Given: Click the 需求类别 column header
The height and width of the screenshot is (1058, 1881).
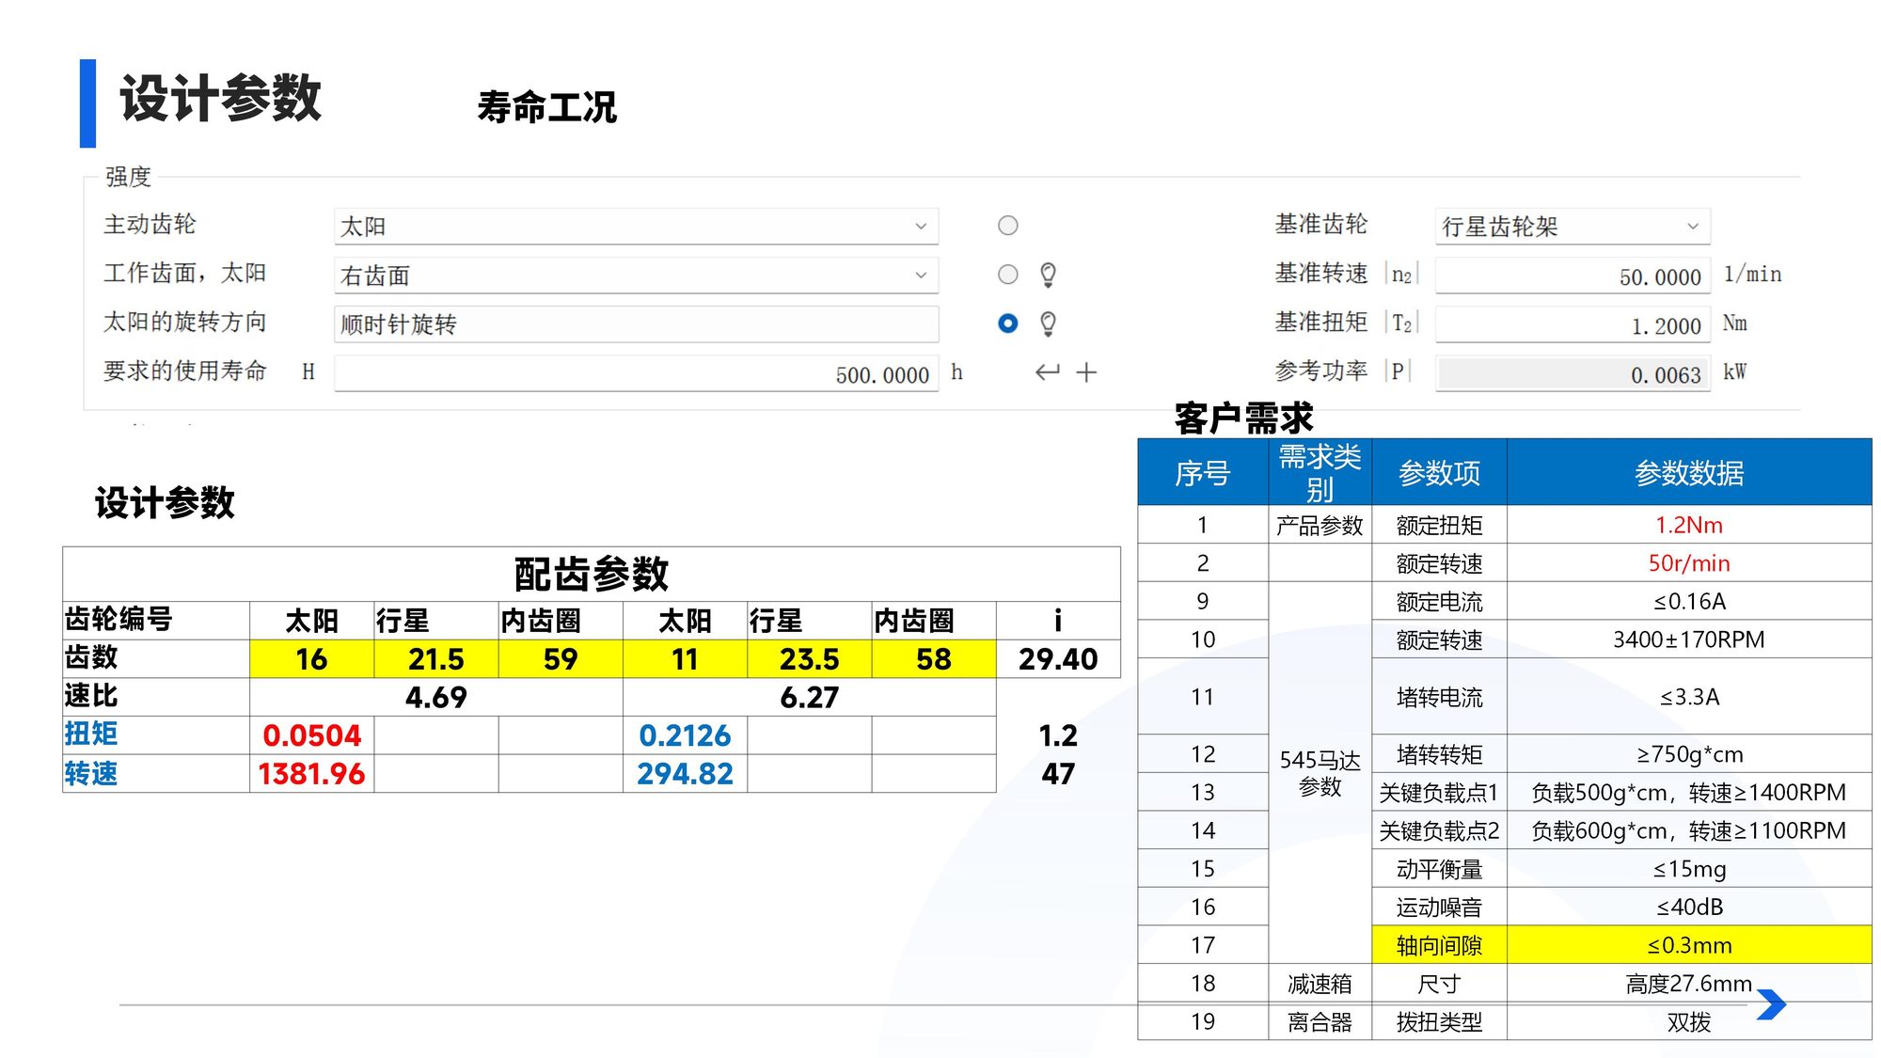Looking at the screenshot, I should coord(1320,472).
